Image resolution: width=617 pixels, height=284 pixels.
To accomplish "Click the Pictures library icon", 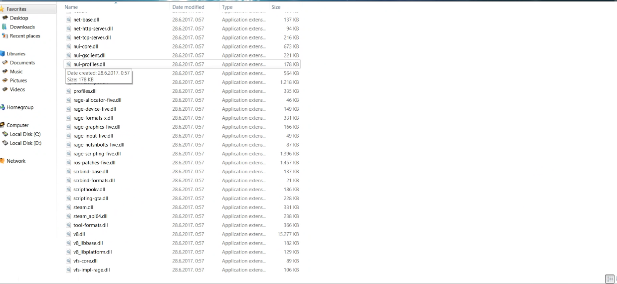I will coord(5,80).
